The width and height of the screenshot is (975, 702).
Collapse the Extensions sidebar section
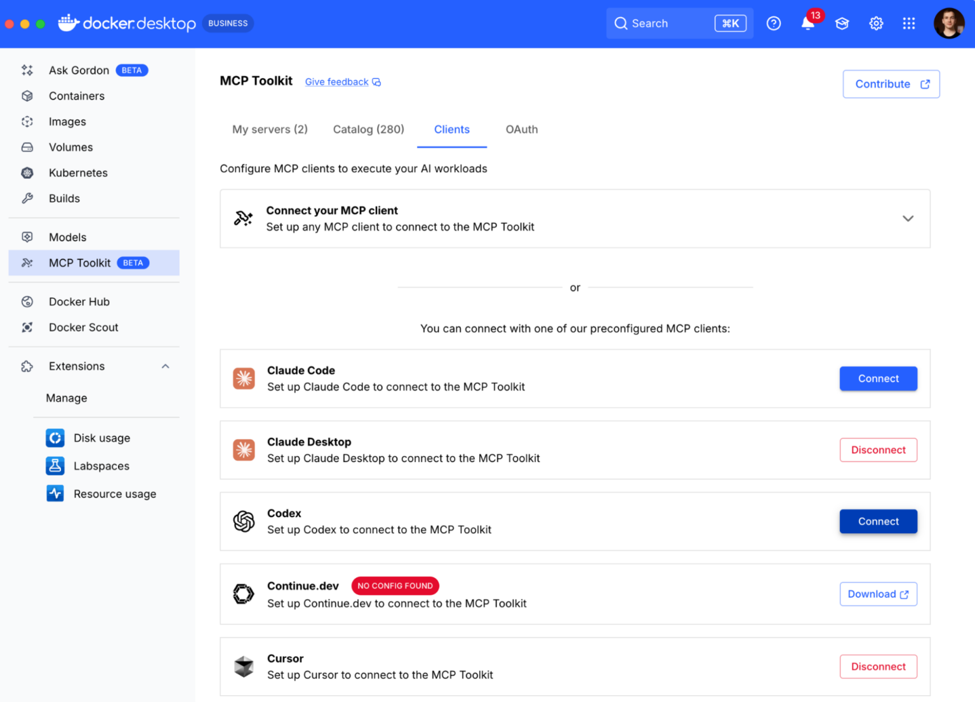click(165, 366)
